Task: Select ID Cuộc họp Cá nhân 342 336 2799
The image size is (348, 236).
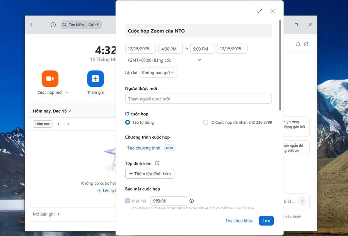Action: [205, 122]
